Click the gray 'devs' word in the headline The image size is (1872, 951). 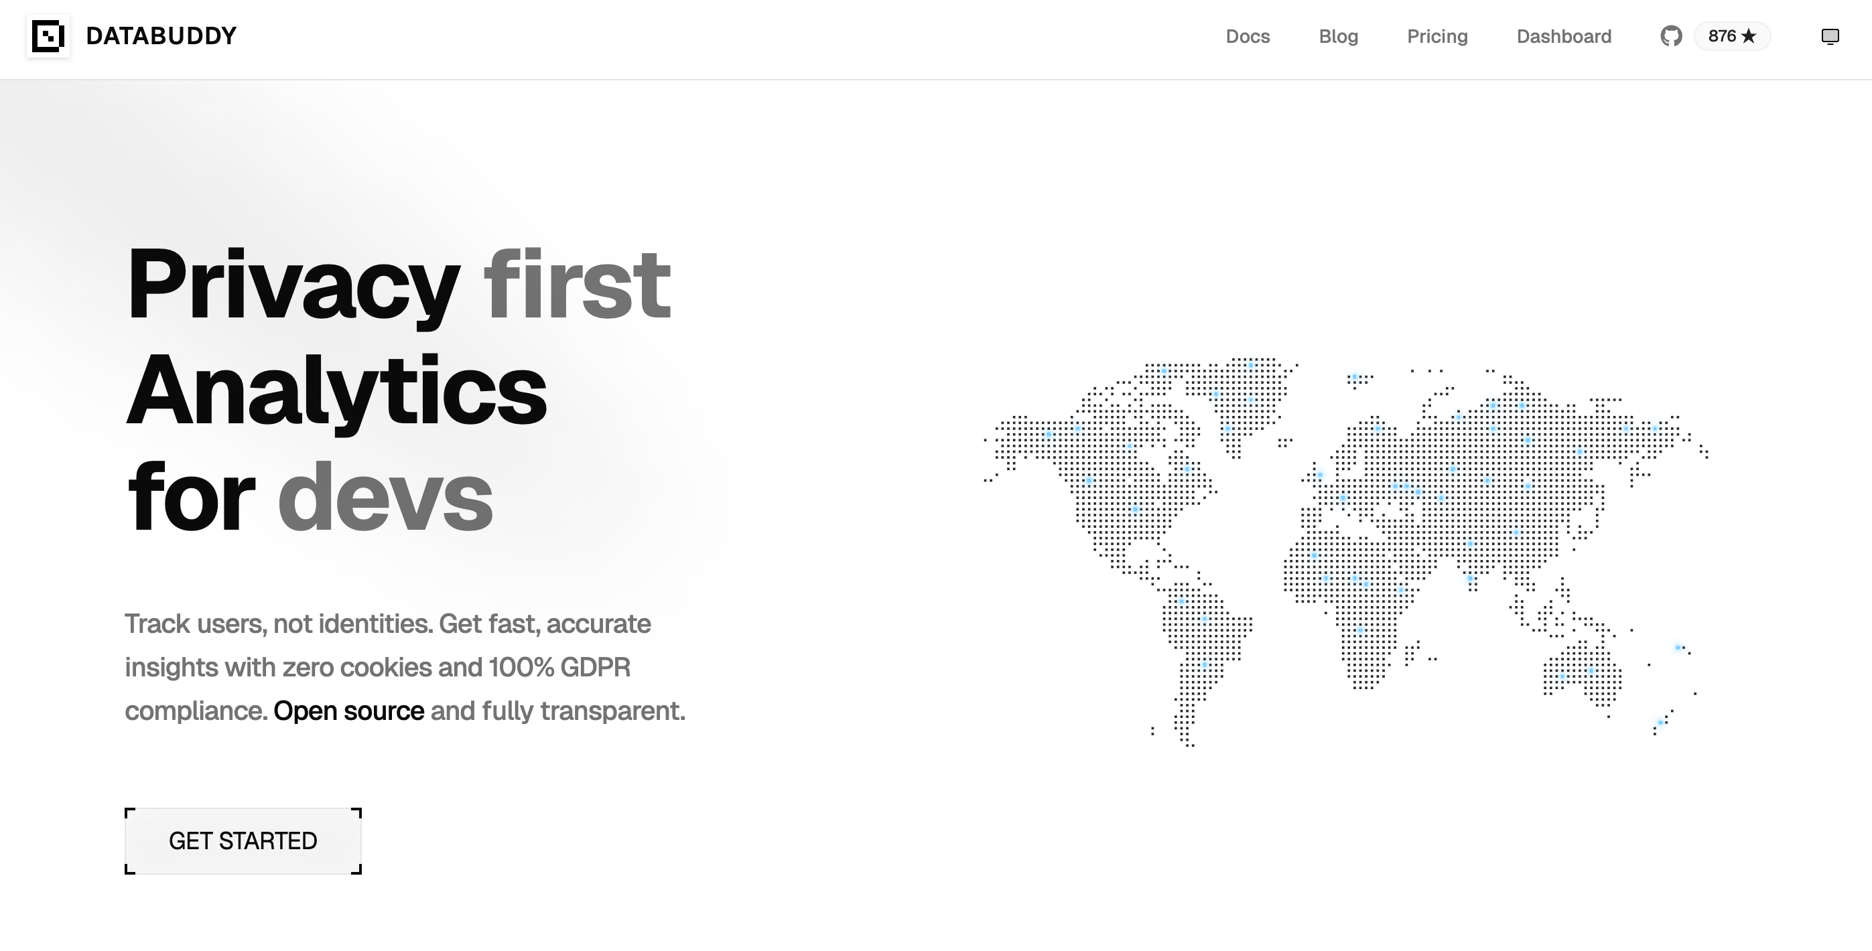385,498
